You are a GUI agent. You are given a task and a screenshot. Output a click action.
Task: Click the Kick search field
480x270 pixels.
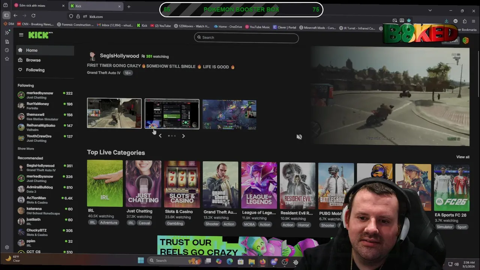pyautogui.click(x=246, y=37)
